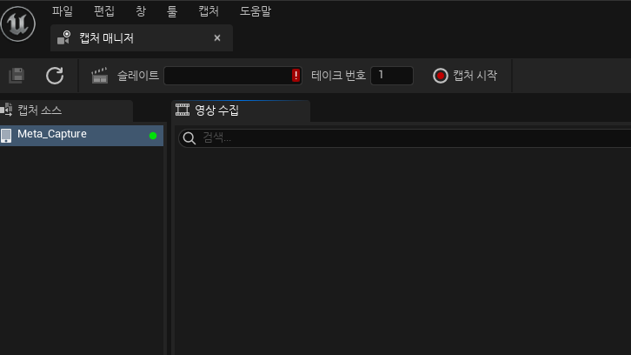Close the 캡처 매니저 tab
This screenshot has height=355, width=631.
point(217,38)
